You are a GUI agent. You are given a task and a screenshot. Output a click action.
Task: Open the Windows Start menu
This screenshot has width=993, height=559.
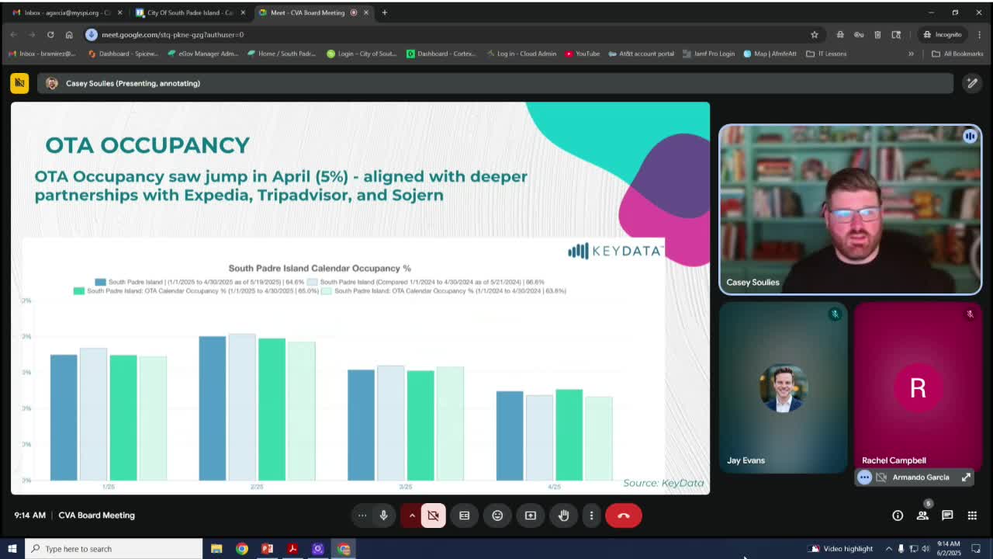pos(12,549)
